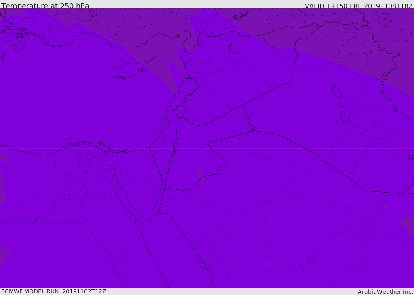Click the 'ArabiaWeather Inc.' credit text

tap(385, 292)
